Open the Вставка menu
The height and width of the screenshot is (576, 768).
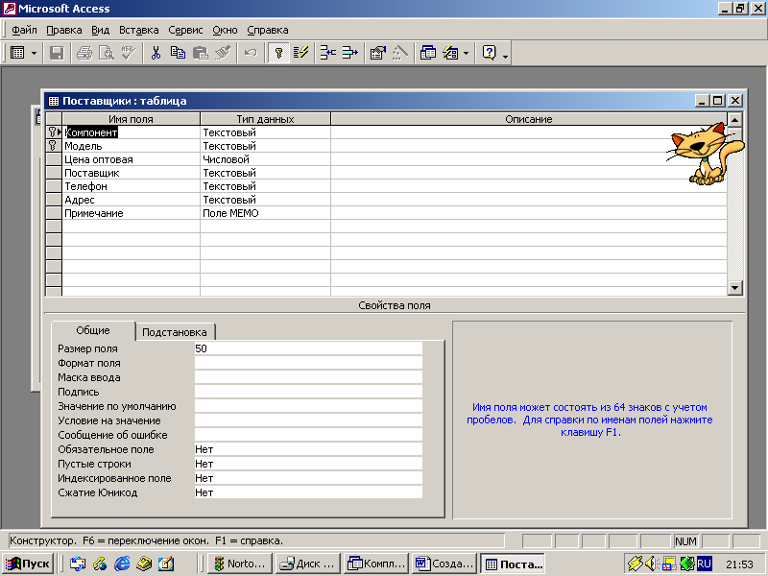(138, 30)
